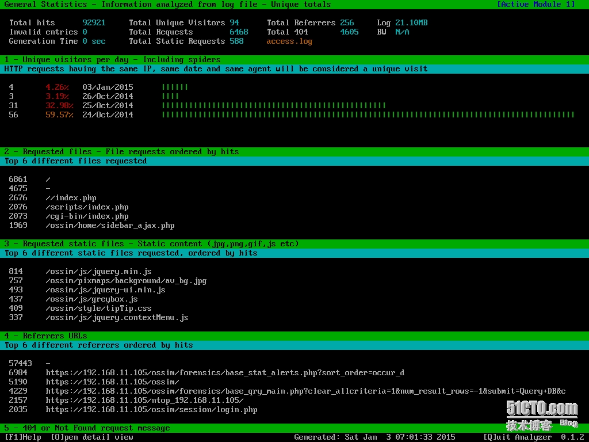Select /ossim/pixmaps/background/av_bg.jpg row
The height and width of the screenshot is (442, 589).
pos(294,280)
